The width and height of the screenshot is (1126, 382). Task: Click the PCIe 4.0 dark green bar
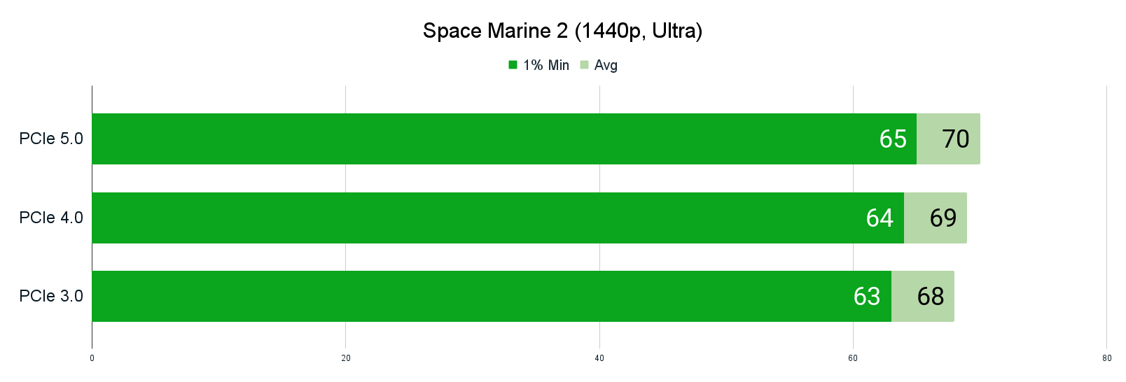coord(498,218)
